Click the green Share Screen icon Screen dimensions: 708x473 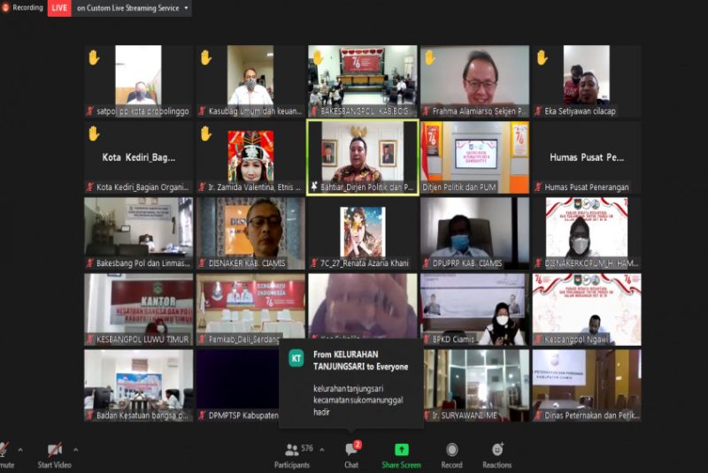tap(402, 449)
